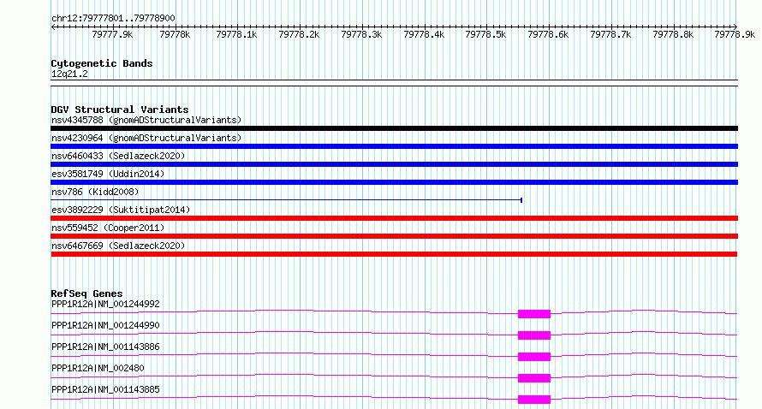Open variant esv3892229 (Suktitipat2014) label

[x=121, y=210]
